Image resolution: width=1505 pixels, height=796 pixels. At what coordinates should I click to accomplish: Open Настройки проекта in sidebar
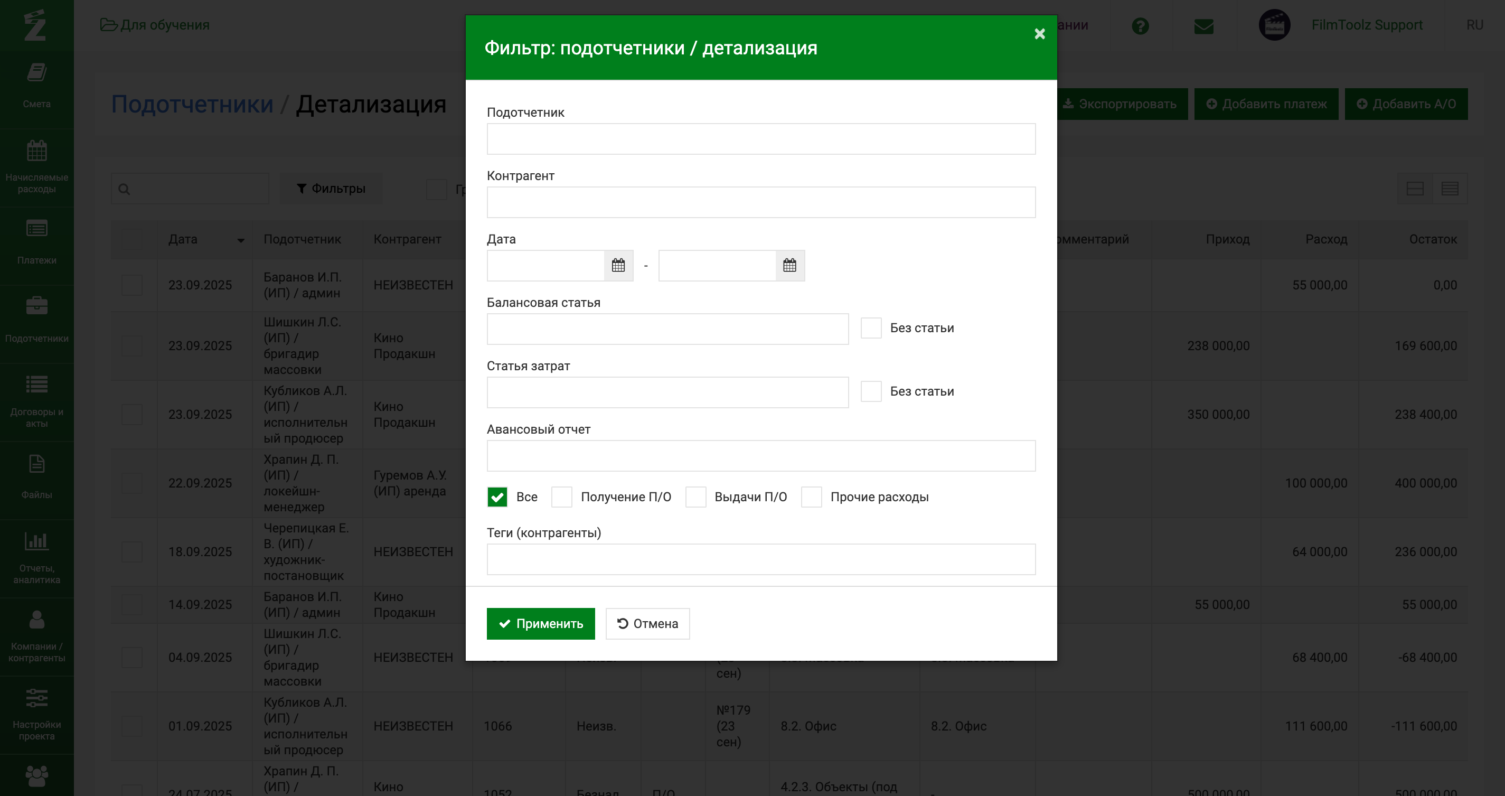tap(36, 712)
